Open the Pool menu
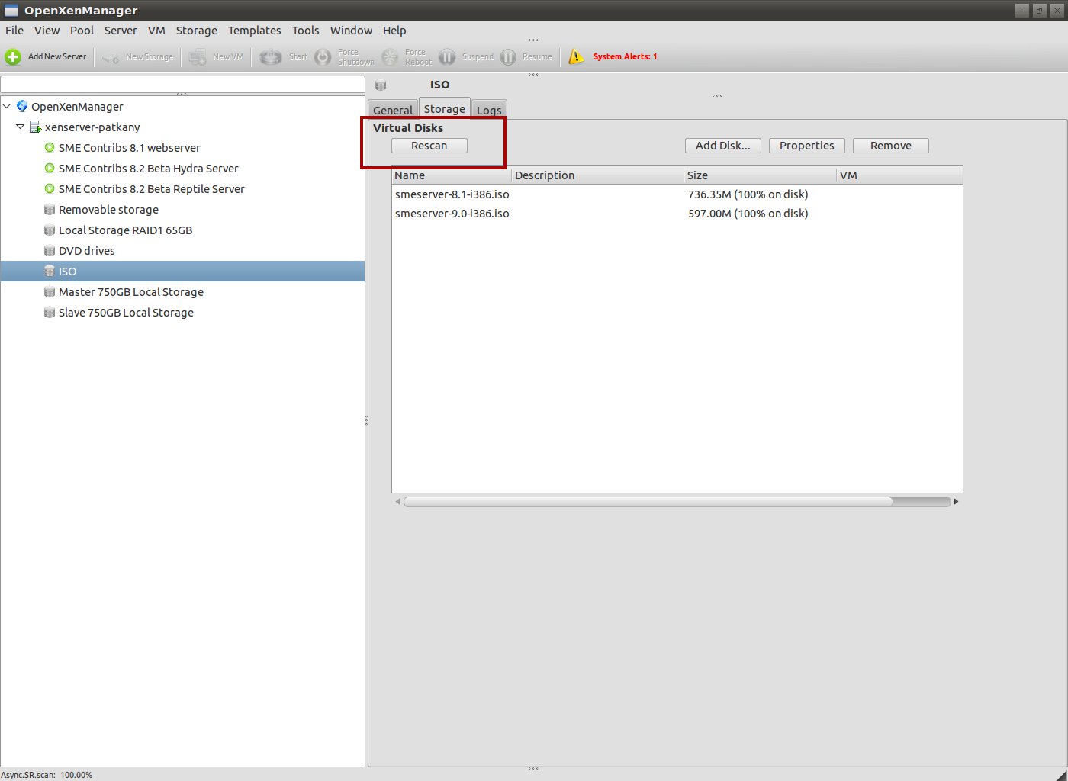Image resolution: width=1068 pixels, height=781 pixels. click(82, 31)
